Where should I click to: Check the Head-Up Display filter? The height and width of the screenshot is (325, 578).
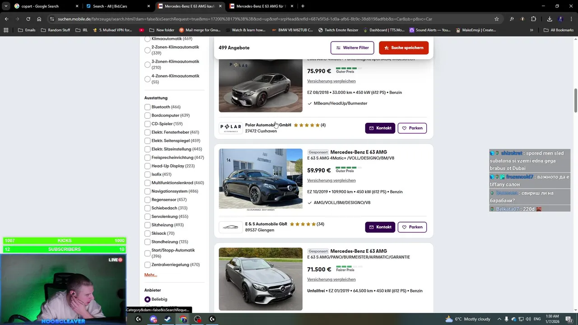click(x=147, y=166)
